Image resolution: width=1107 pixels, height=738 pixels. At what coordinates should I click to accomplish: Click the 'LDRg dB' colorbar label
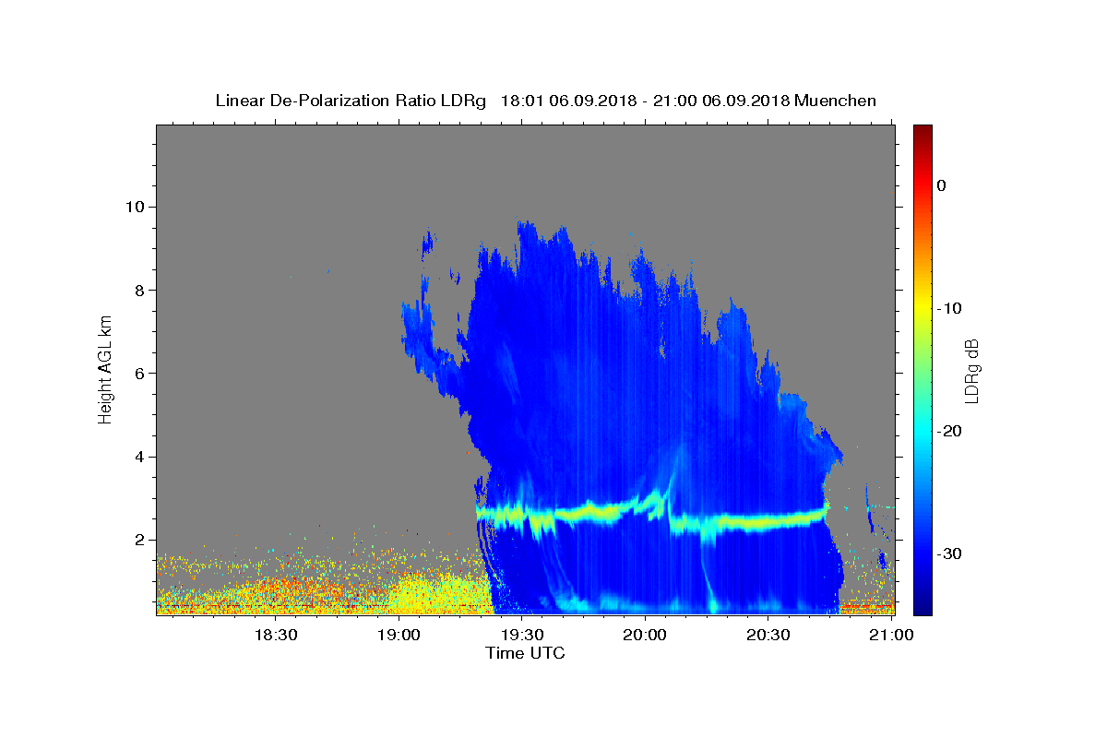coord(971,370)
